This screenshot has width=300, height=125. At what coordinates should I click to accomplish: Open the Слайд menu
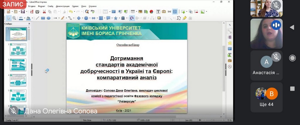(x=50, y=6)
